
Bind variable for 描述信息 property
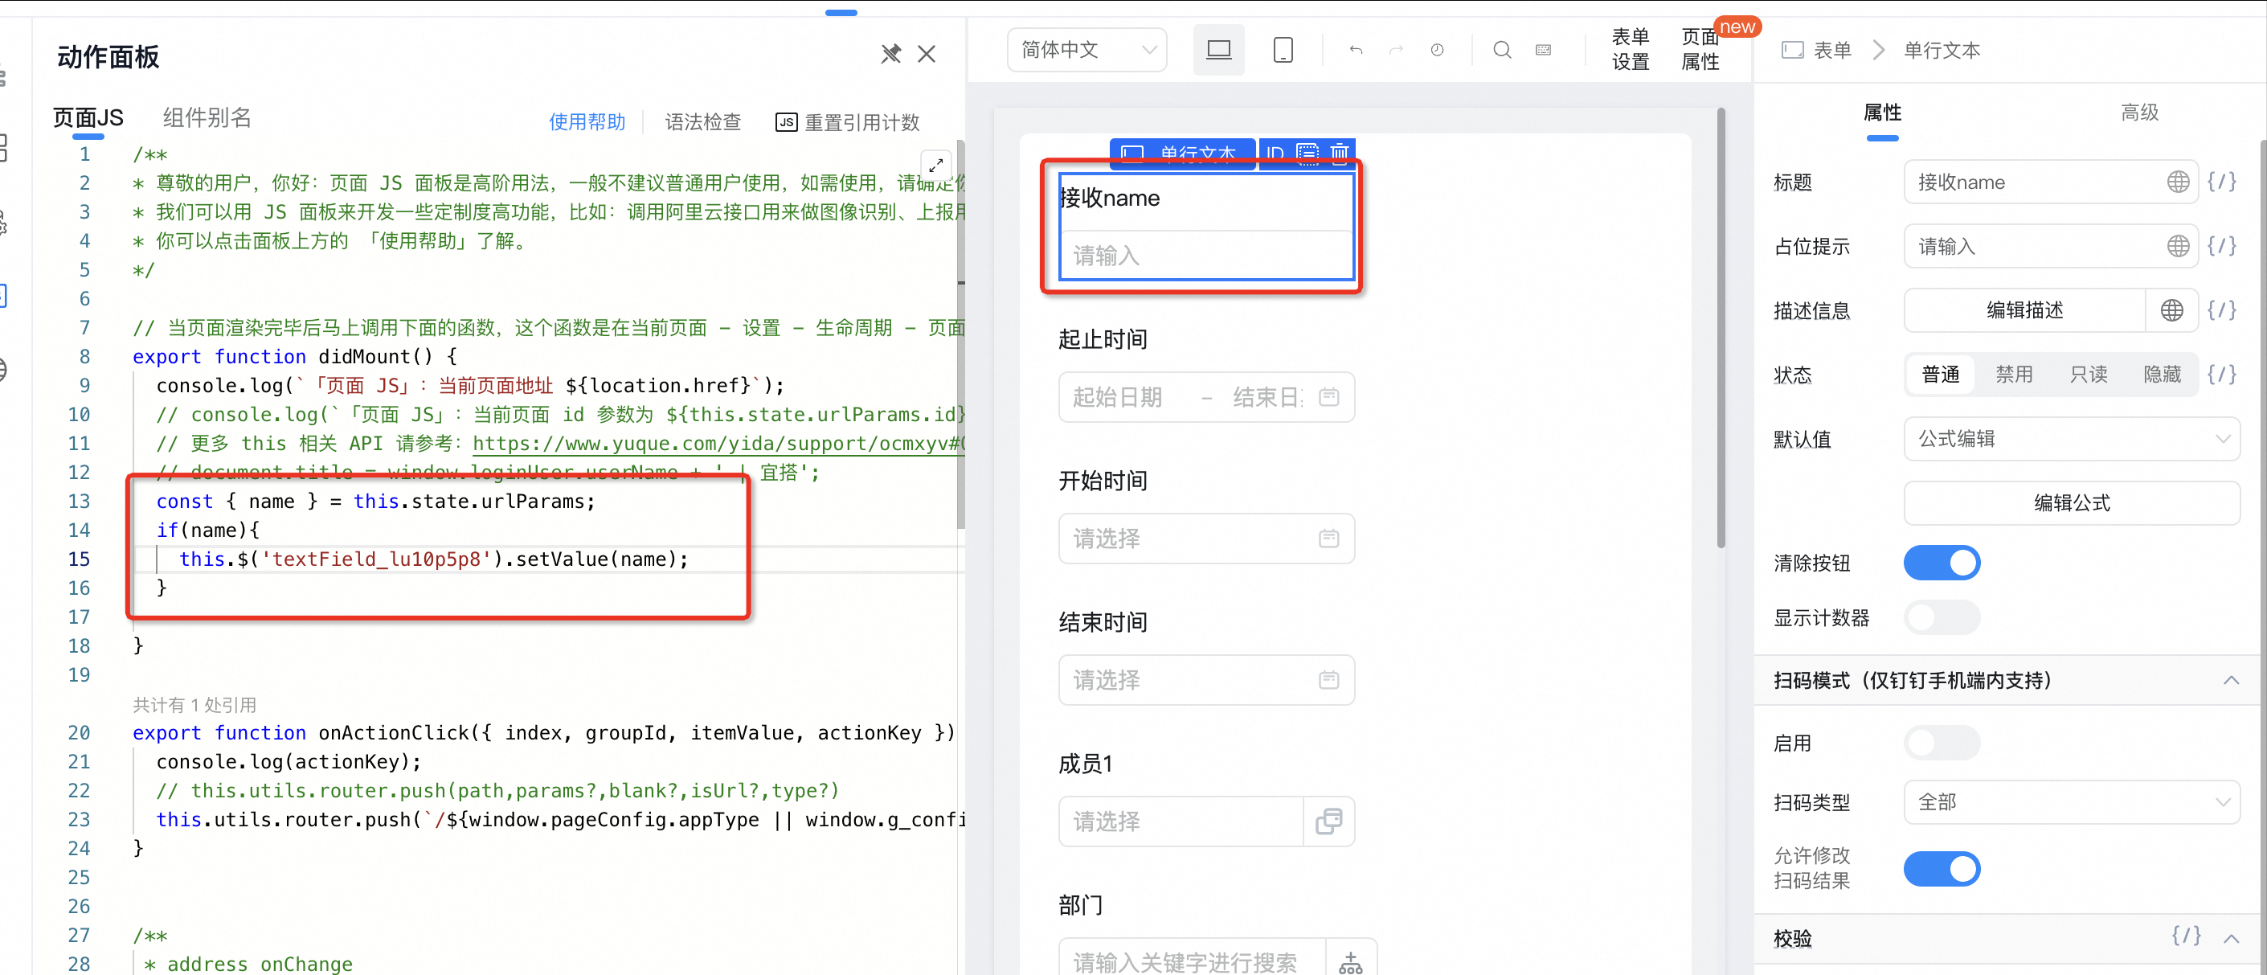coord(2222,310)
